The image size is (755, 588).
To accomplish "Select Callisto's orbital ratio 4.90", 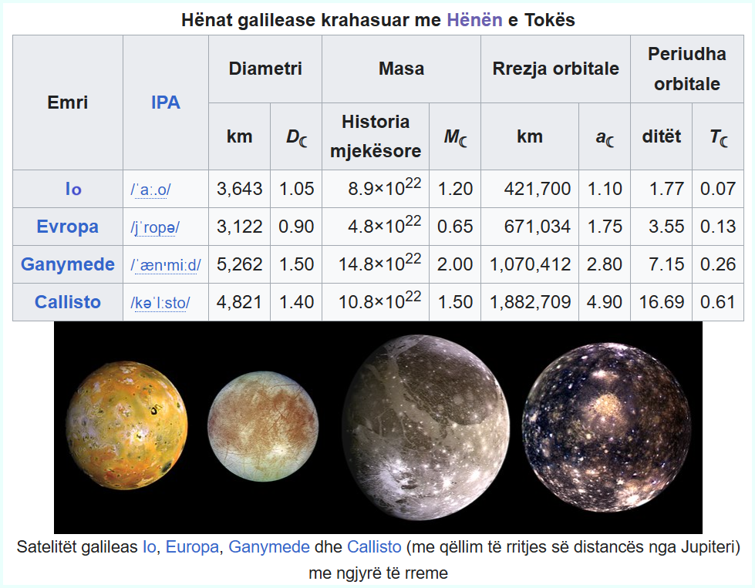I will point(605,302).
